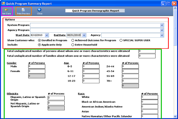Select the Enrolled in Program radio button
This screenshot has width=178, height=119.
coord(39,40)
